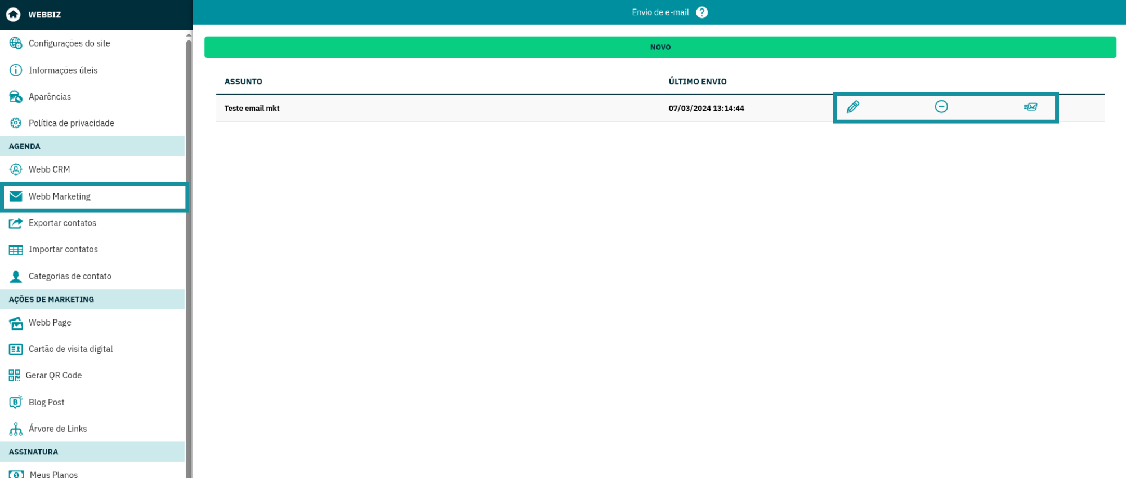The width and height of the screenshot is (1126, 478).
Task: Delete the email using the minus circle icon
Action: tap(941, 107)
